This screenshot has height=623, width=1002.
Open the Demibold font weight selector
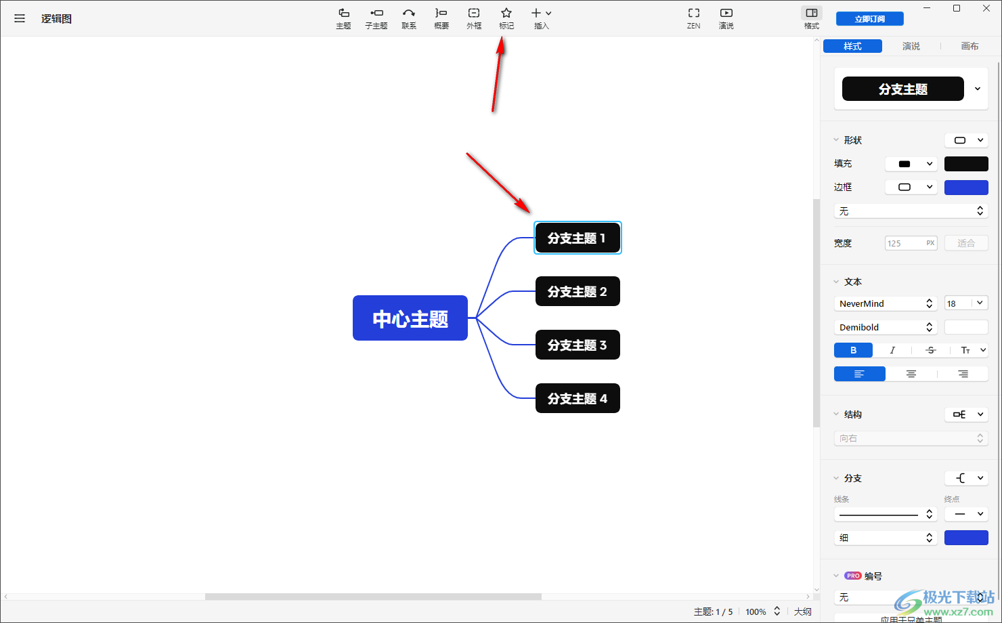click(886, 327)
